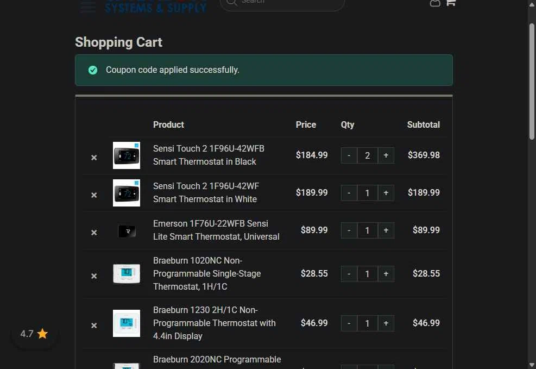Click the Shopping Cart heading
Image resolution: width=536 pixels, height=369 pixels.
118,42
